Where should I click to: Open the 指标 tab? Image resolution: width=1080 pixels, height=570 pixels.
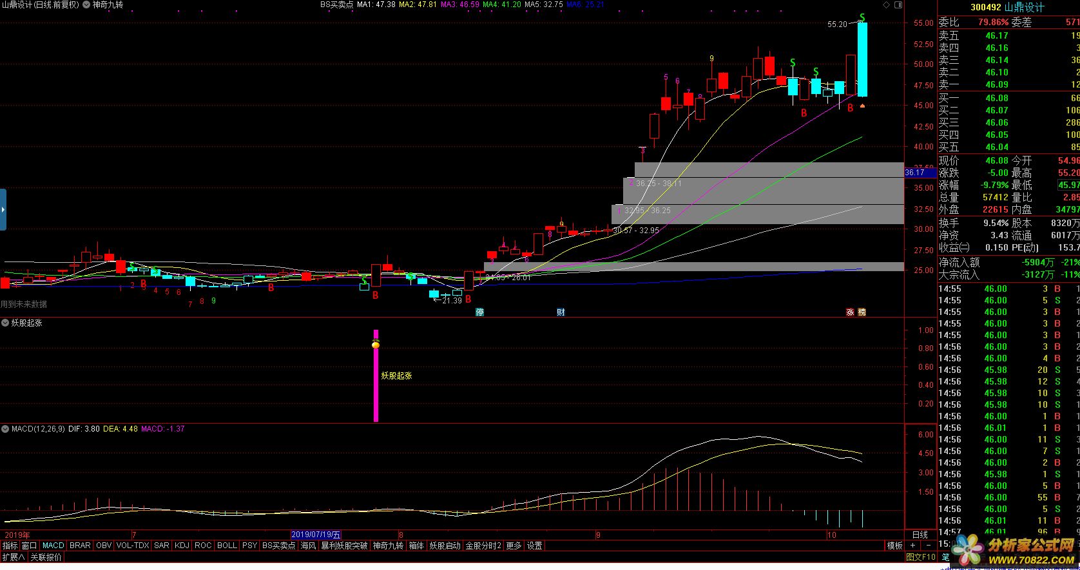10,546
